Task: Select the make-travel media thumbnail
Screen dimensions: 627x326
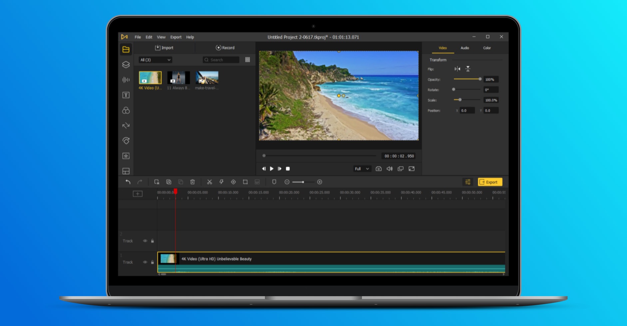Action: click(x=207, y=78)
